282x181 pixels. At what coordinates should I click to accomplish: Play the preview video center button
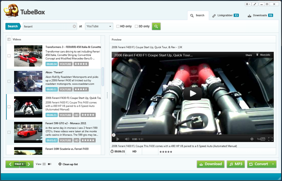(192, 94)
